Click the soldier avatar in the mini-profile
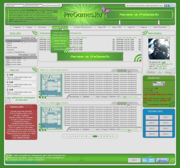 (x=159, y=49)
